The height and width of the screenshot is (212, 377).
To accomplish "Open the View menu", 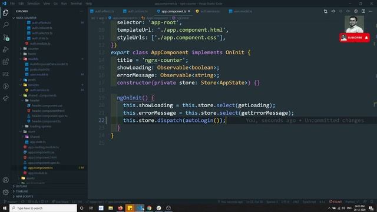I will pyautogui.click(x=47, y=4).
